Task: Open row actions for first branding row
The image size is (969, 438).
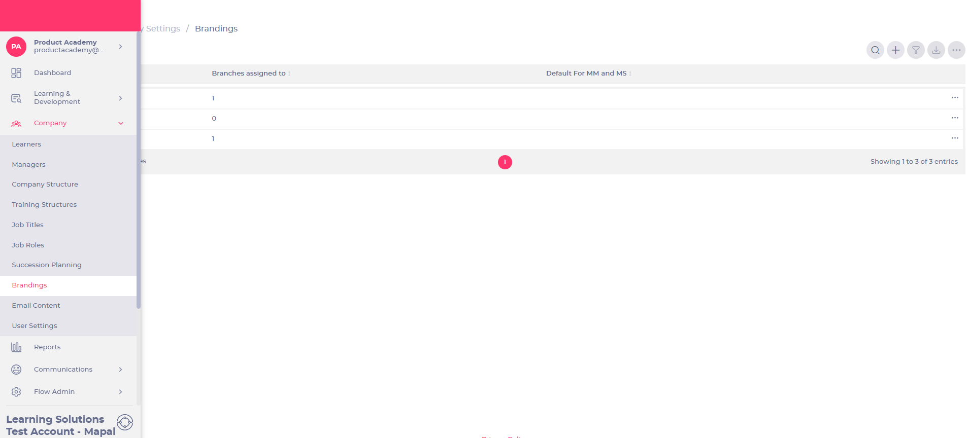Action: tap(955, 97)
